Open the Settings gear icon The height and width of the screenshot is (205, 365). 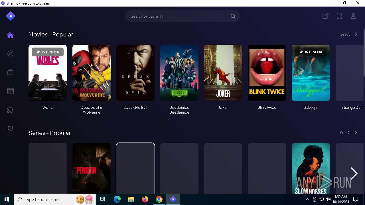11,128
